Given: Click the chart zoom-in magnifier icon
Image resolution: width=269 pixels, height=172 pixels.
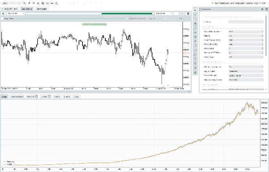Looking at the screenshot, I should click(x=29, y=3).
